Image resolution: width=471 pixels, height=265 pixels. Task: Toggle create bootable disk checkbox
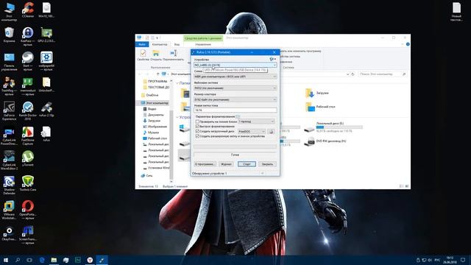click(x=197, y=131)
